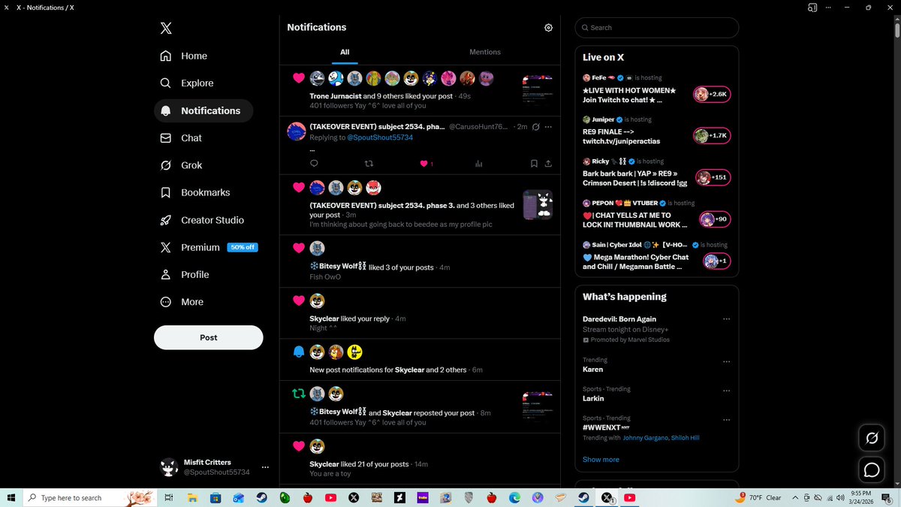Open the TAKEOVER EVENT reply author avatar
The height and width of the screenshot is (507, 901).
(x=297, y=131)
